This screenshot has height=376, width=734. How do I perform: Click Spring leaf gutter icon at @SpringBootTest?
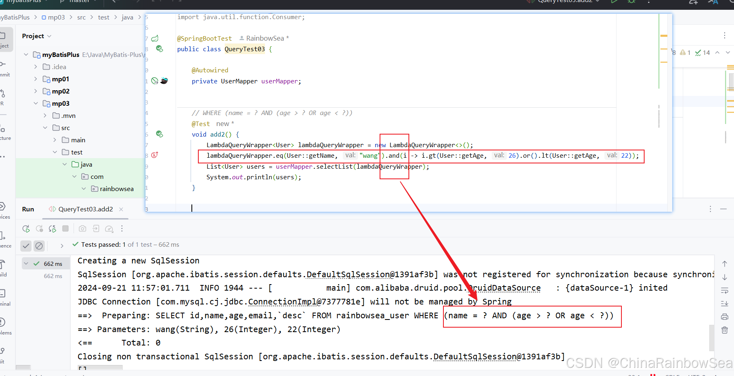point(155,39)
